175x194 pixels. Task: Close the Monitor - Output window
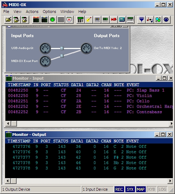(x=170, y=135)
